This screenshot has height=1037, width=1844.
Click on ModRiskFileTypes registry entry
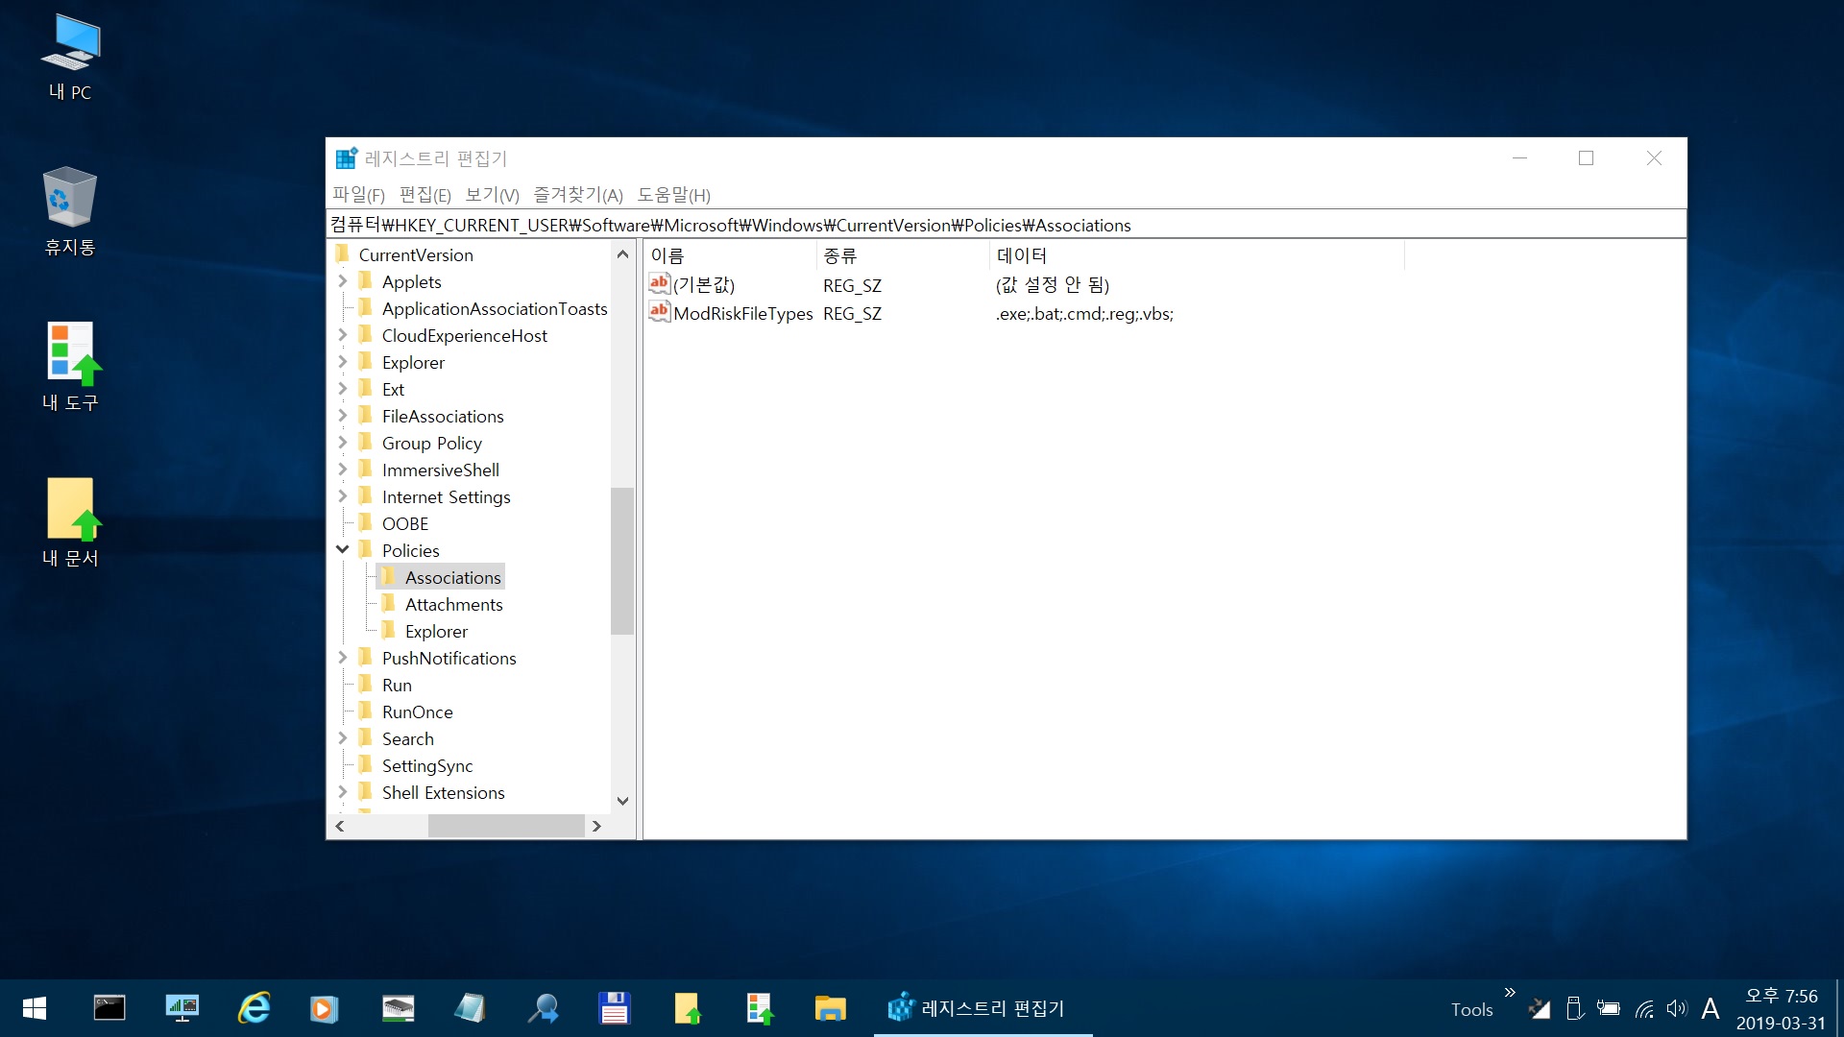point(740,313)
